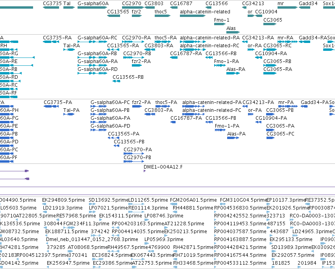Select the Fmo-1-RA transcript glyph
The height and width of the screenshot is (269, 335).
(x=220, y=65)
